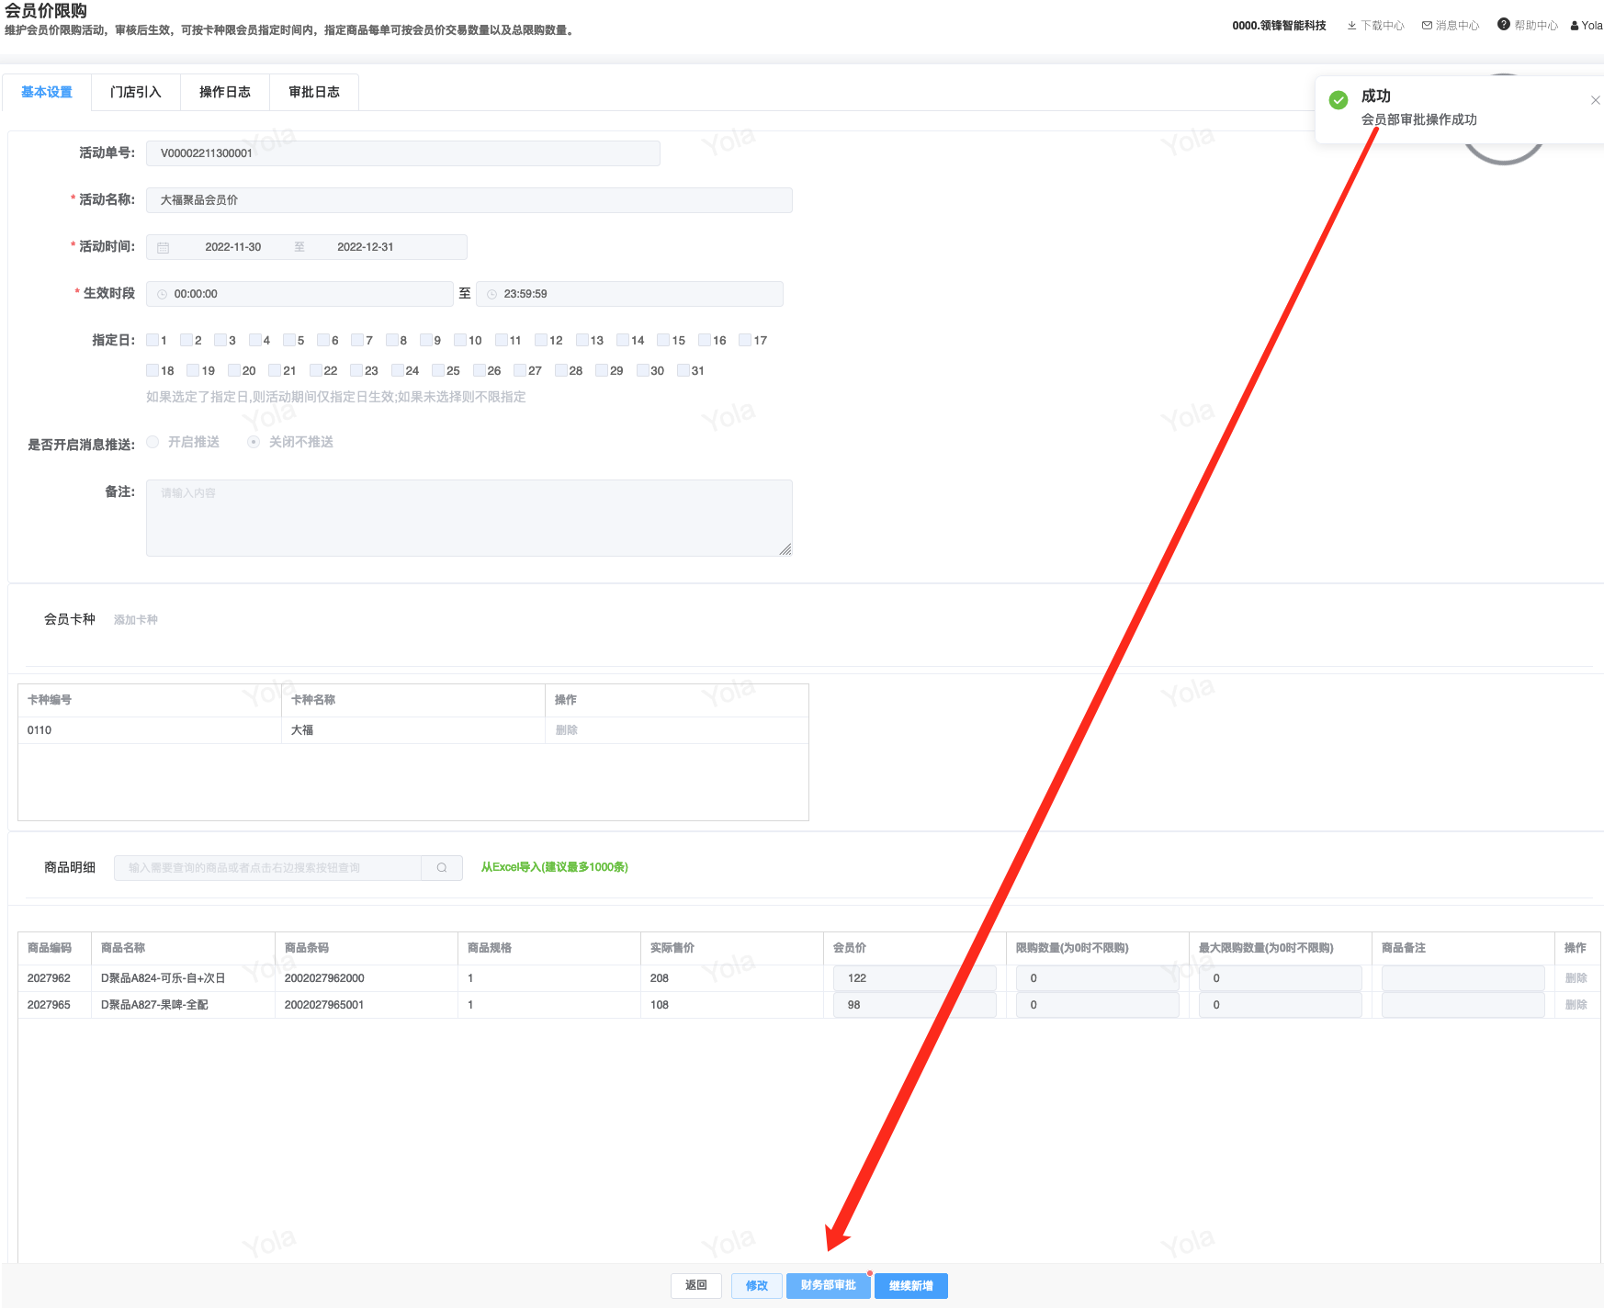Check designated day 31 checkbox

click(683, 370)
